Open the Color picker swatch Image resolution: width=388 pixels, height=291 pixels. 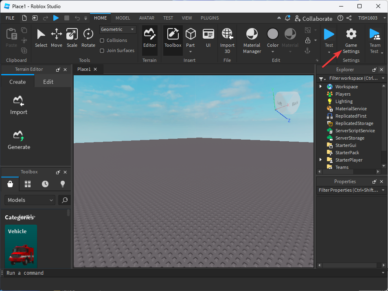[x=273, y=35]
